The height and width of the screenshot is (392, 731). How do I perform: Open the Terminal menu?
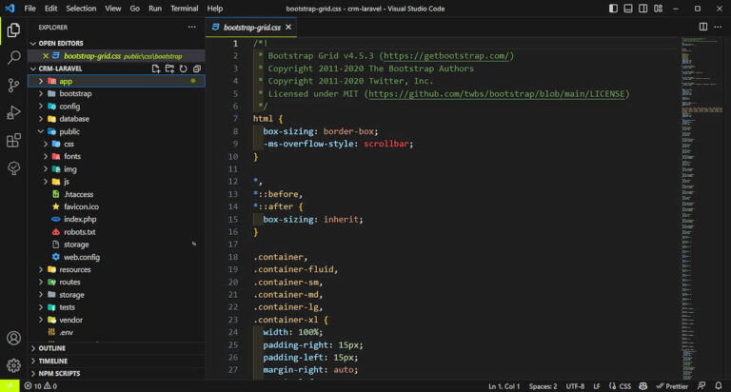coord(184,9)
